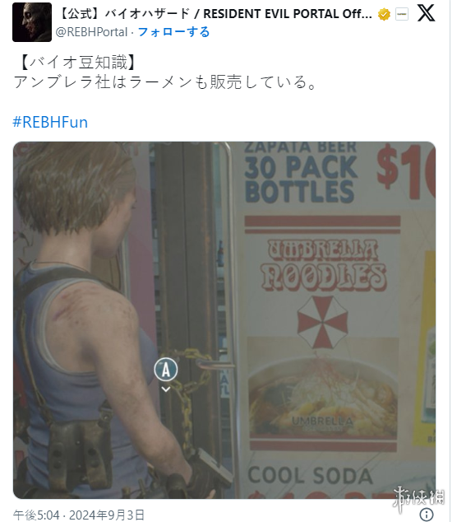Viewport: 457px width, 522px height.
Task: Click the chevron below the A prompt
Action: pos(165,389)
